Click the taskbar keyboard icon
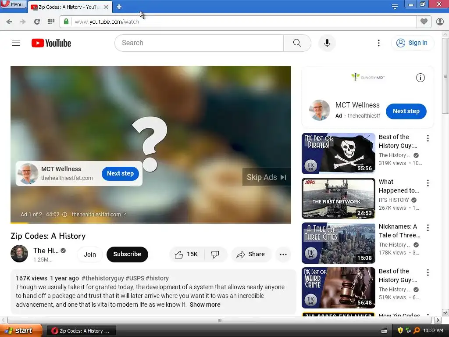 tap(384, 331)
